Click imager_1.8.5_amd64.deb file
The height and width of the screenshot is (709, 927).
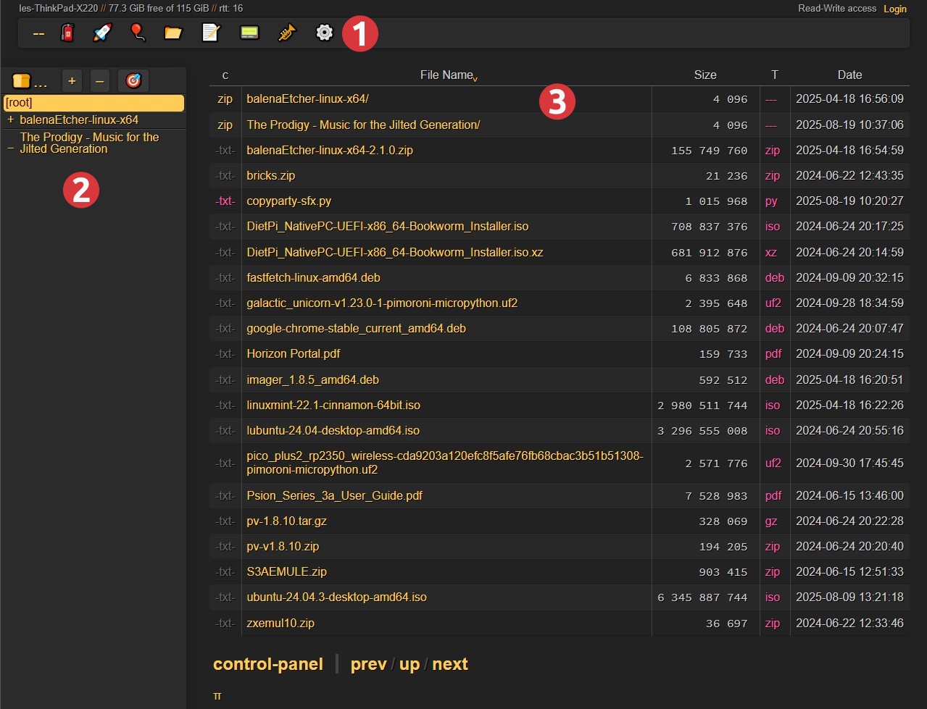pyautogui.click(x=312, y=379)
